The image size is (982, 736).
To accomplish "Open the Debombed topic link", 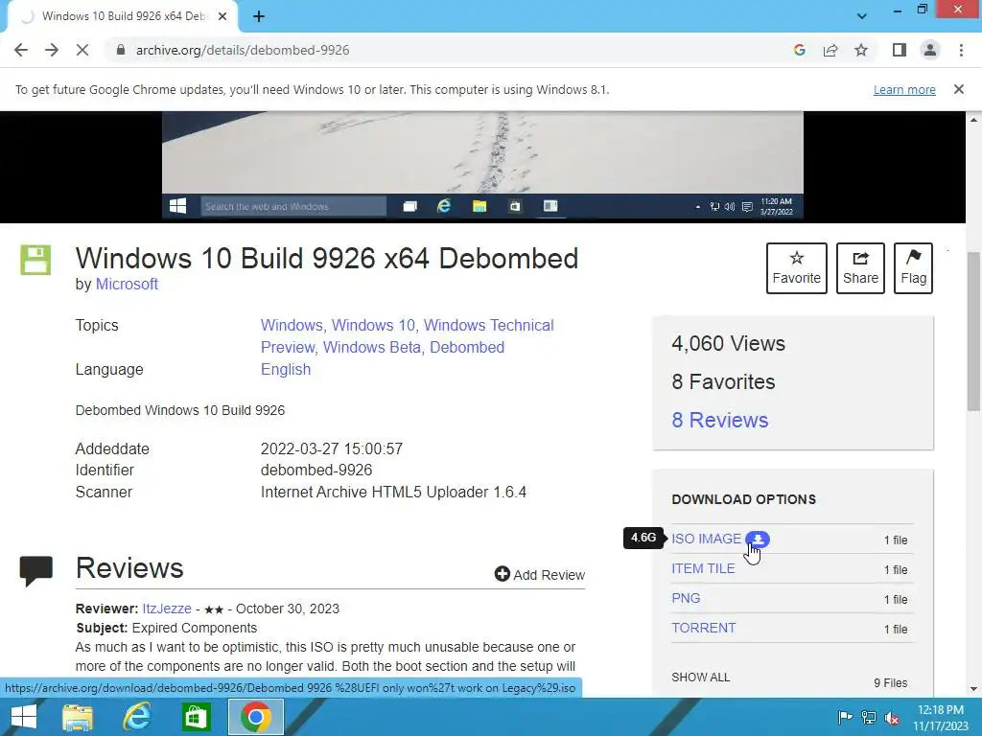I will pyautogui.click(x=467, y=347).
